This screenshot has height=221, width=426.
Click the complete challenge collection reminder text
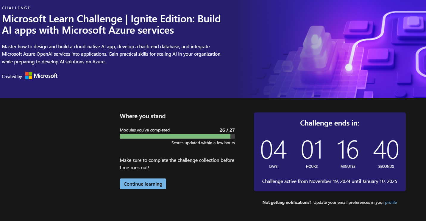177,164
